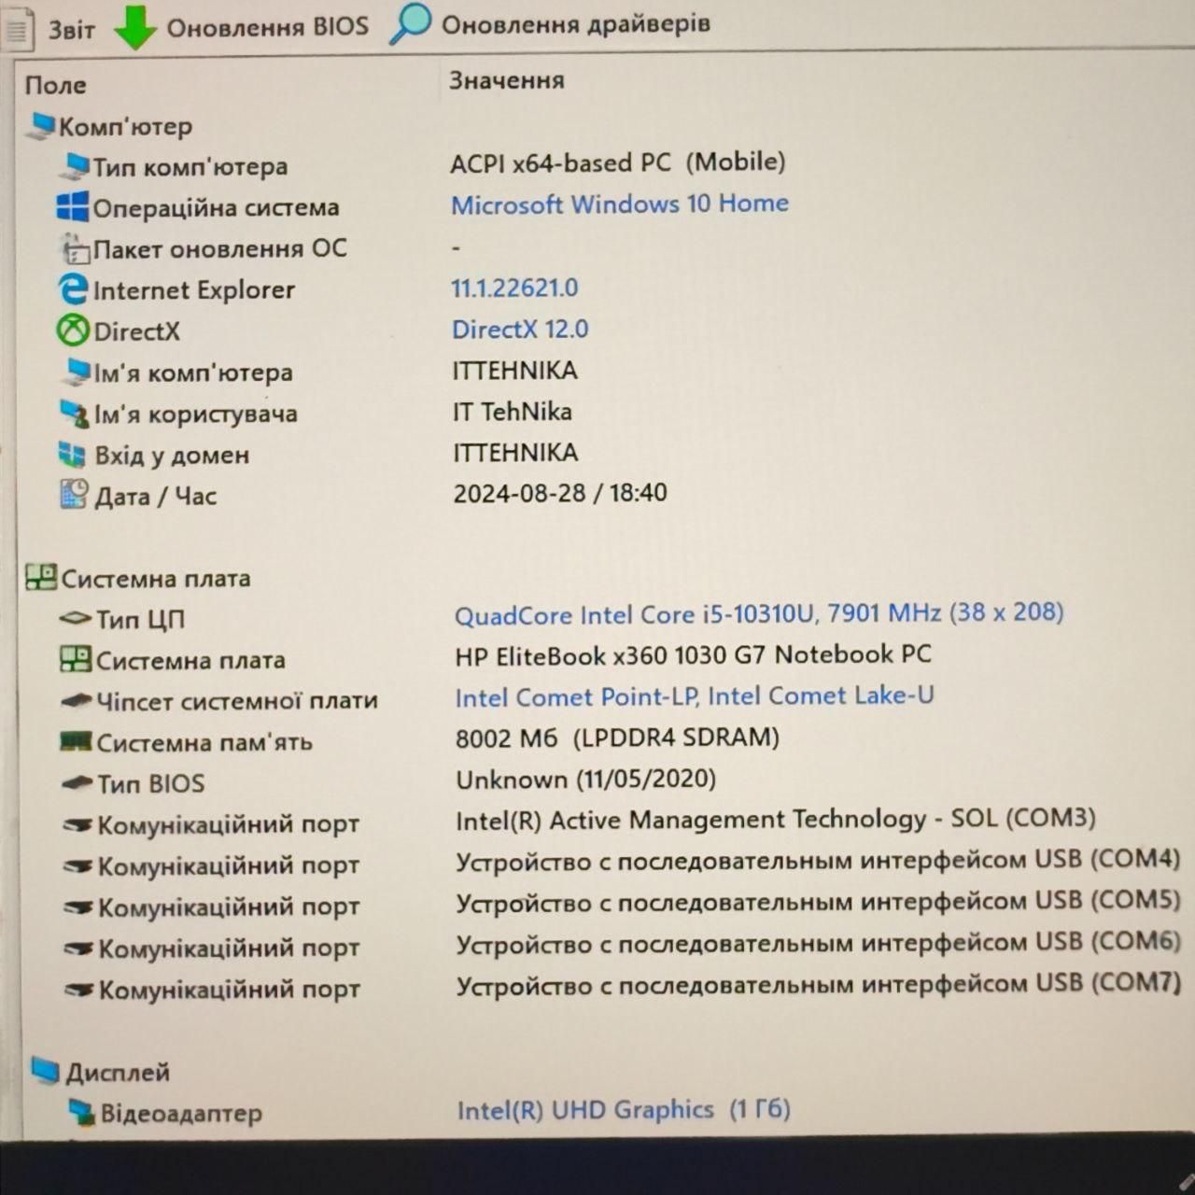1195x1195 pixels.
Task: Select the BIOS value Unknown (11/05/2020)
Action: [x=586, y=780]
